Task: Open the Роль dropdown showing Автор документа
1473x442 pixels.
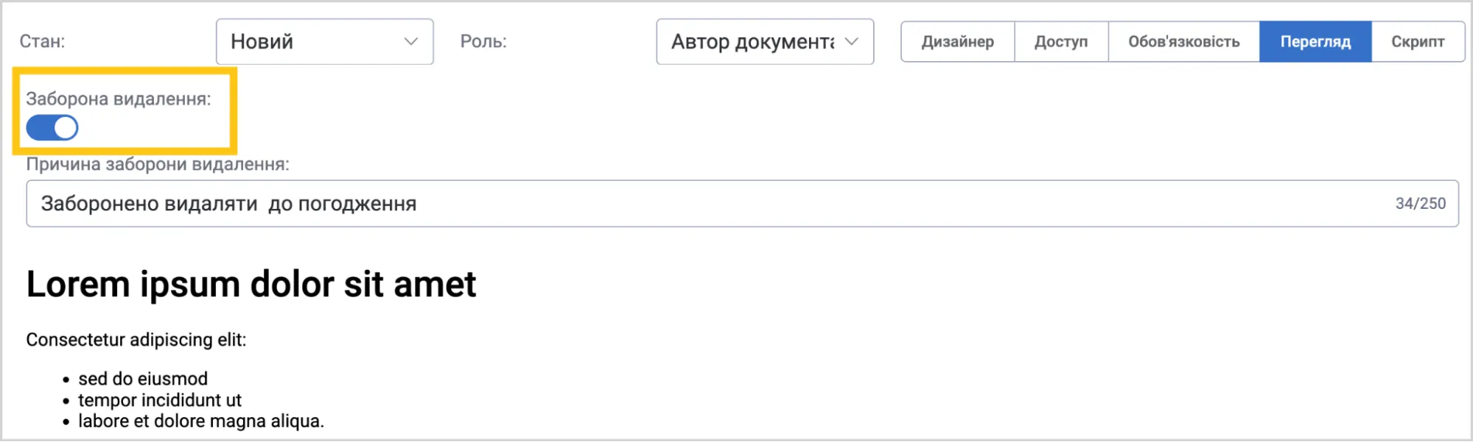Action: [x=765, y=42]
